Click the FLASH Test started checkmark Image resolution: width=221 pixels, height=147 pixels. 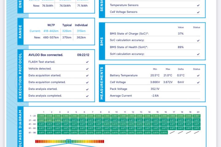click(x=87, y=62)
